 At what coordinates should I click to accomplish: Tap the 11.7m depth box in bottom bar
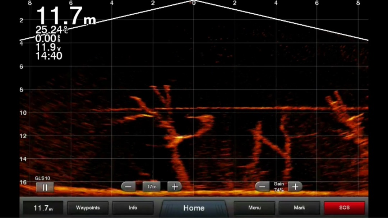tap(43, 208)
